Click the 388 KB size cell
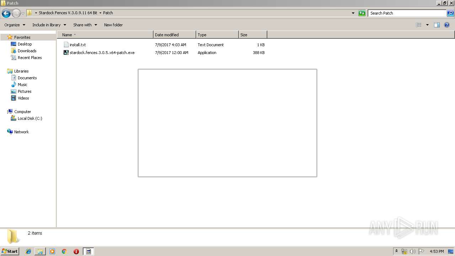The height and width of the screenshot is (256, 455). (x=259, y=53)
